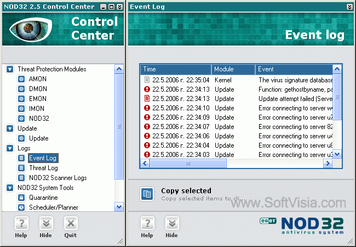
Task: Click the DMON module icon
Action: point(21,89)
